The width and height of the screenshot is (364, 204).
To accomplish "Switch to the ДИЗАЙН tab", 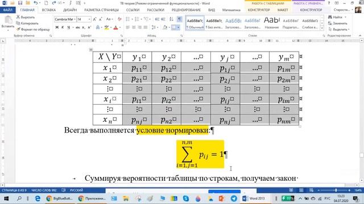I will coord(70,10).
